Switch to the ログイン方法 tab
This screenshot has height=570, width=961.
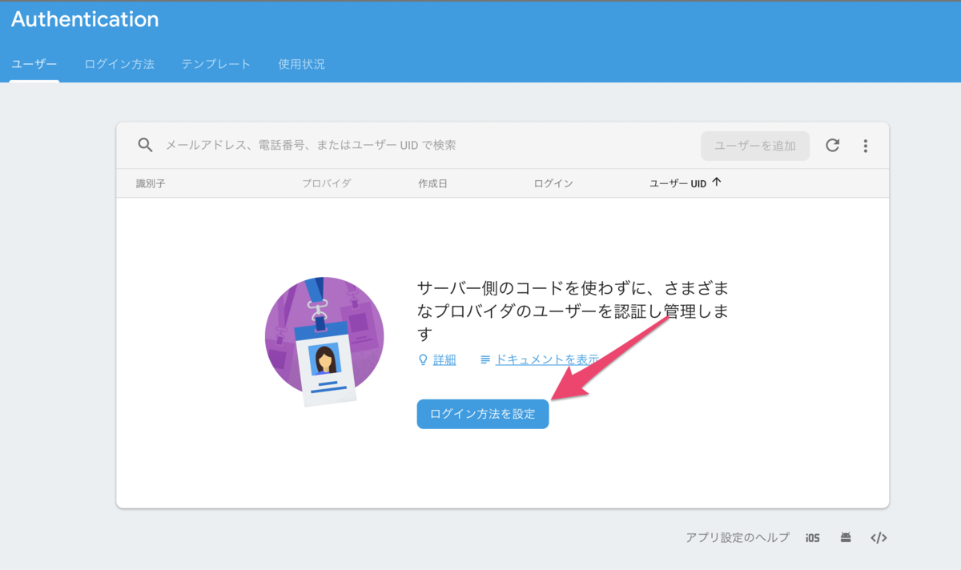pos(119,66)
